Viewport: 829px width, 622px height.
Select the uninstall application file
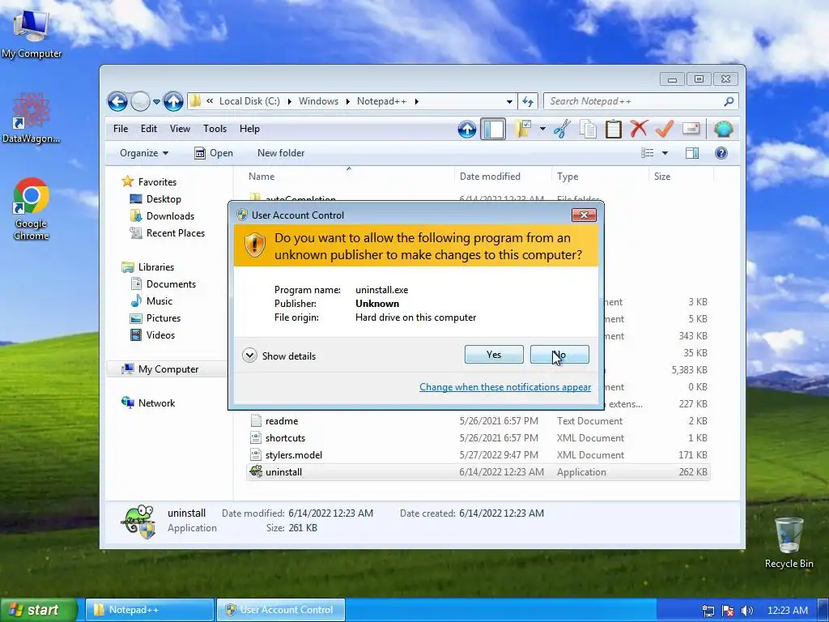[478, 472]
